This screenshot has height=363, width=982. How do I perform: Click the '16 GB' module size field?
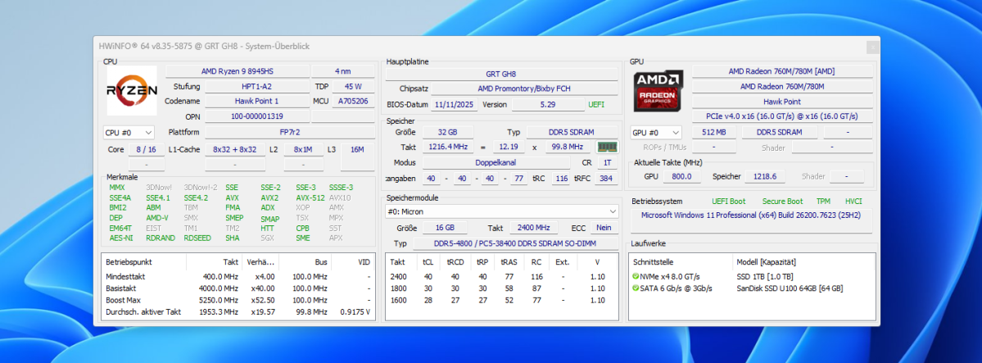(445, 228)
